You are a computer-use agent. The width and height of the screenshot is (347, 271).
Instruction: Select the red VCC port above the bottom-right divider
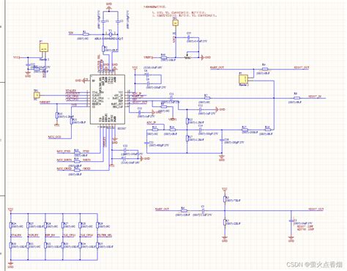(x=225, y=190)
